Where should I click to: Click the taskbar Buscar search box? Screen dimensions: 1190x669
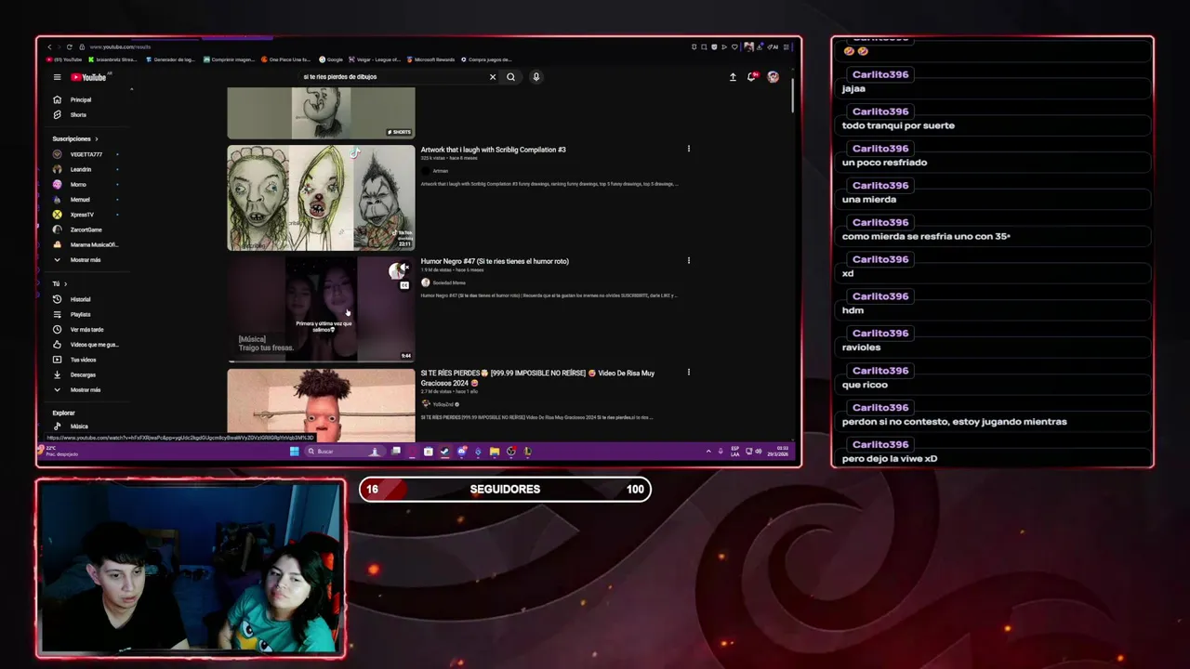pyautogui.click(x=344, y=452)
